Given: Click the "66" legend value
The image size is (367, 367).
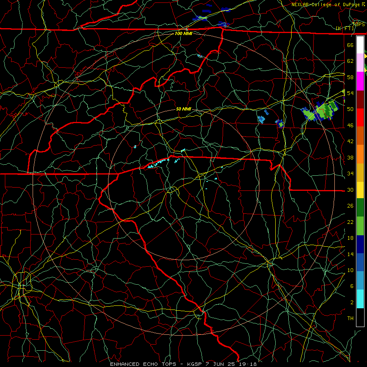Looking at the screenshot, I should 350,45.
